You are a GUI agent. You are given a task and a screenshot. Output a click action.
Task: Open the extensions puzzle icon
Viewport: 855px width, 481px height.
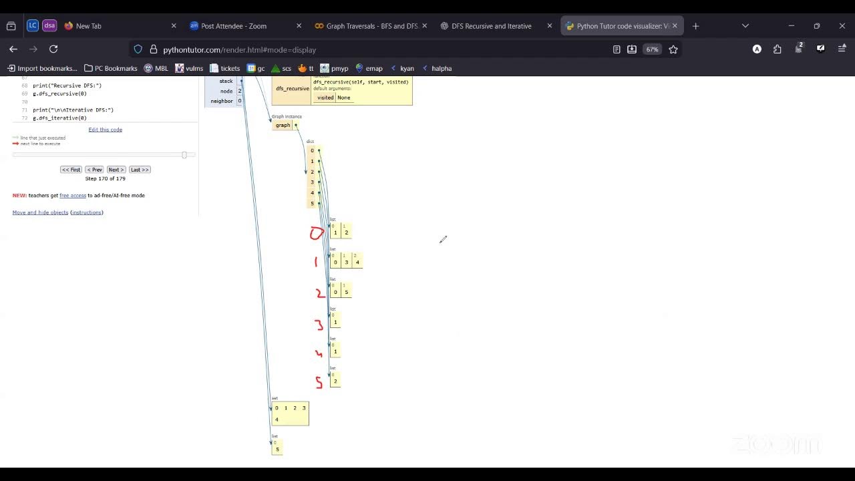click(778, 49)
